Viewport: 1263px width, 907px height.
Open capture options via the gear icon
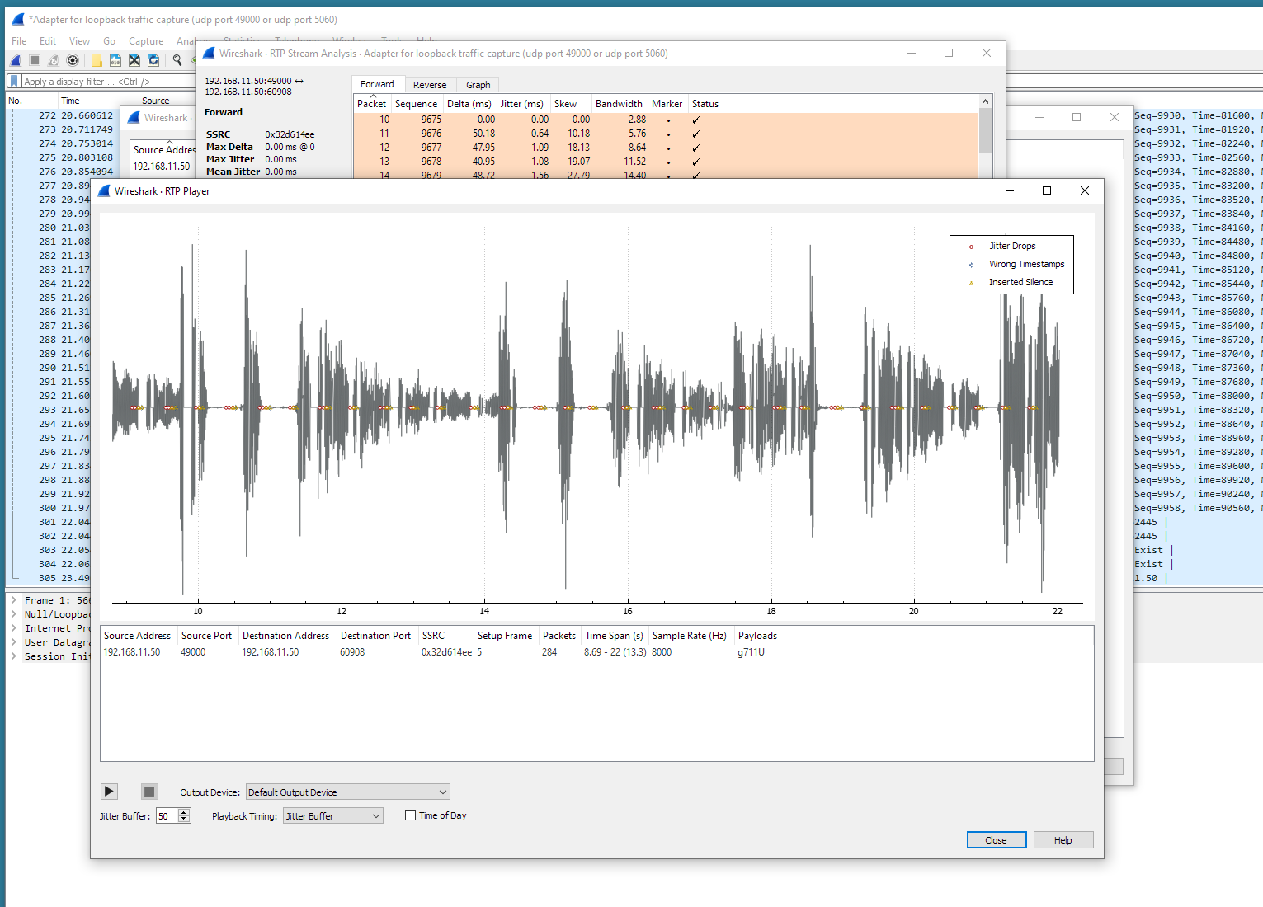73,59
